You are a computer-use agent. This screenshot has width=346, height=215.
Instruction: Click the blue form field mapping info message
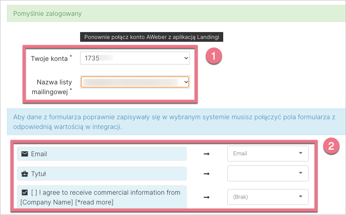pyautogui.click(x=173, y=121)
